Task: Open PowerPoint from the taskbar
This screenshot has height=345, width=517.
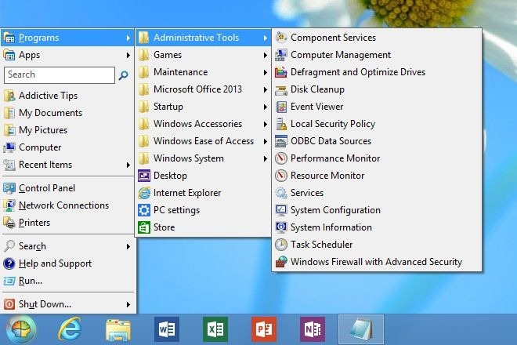Action: [264, 329]
